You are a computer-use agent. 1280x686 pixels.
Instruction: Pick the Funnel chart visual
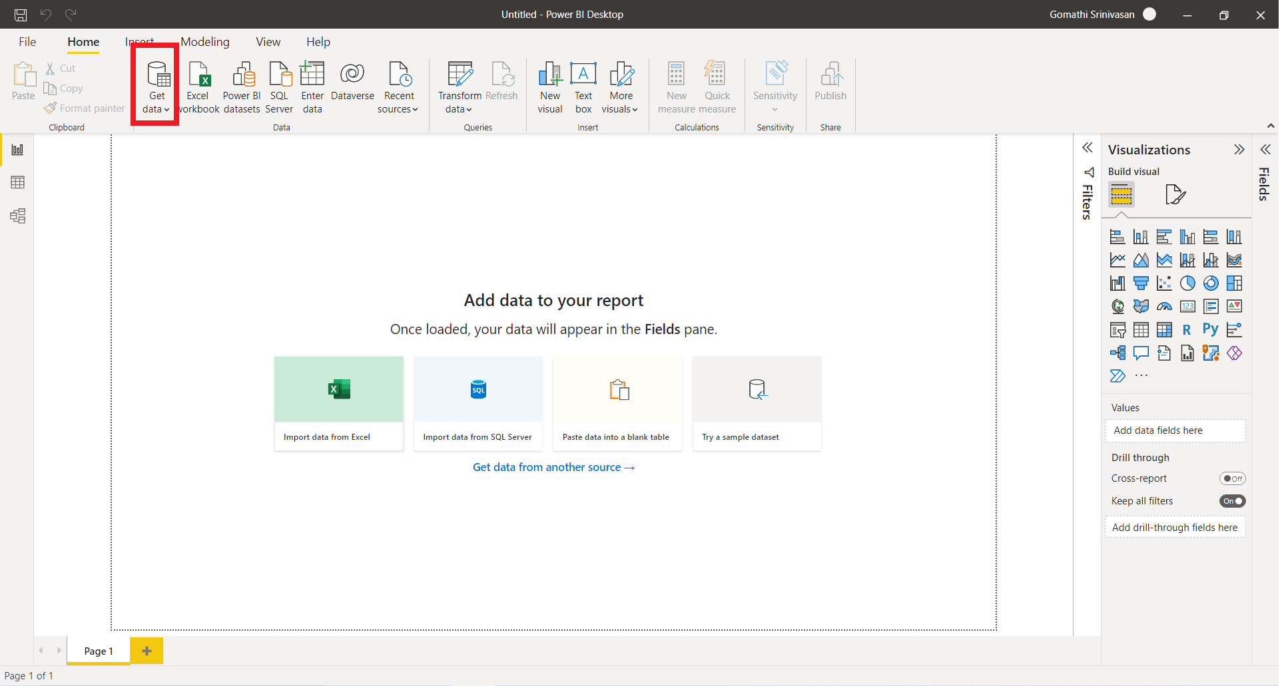click(1141, 283)
